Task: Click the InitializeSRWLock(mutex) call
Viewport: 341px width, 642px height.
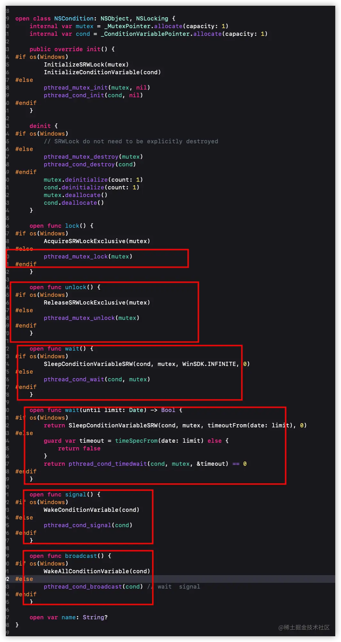Action: pyautogui.click(x=86, y=65)
